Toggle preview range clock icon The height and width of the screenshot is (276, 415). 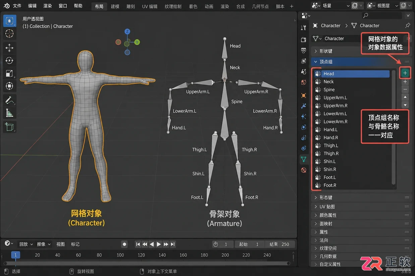216,244
